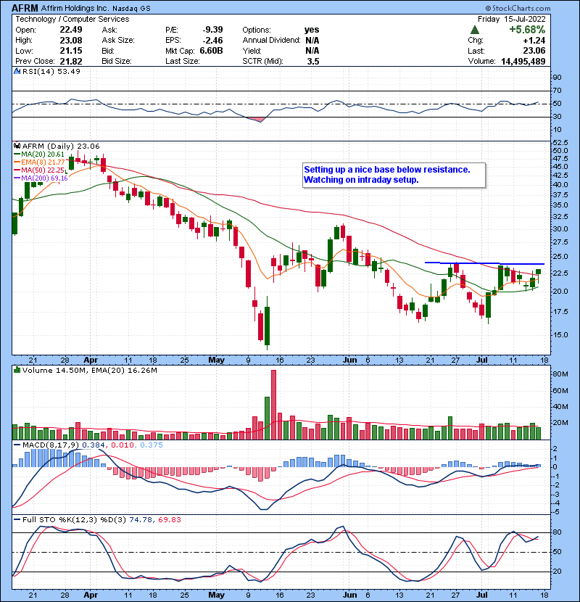Click the Apr label on price chart axis
Screen dimensions: 580x602
[91, 360]
